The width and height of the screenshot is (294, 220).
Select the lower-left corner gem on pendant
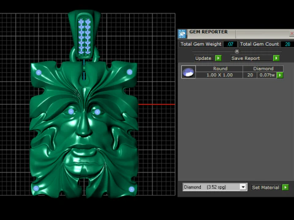click(x=36, y=188)
